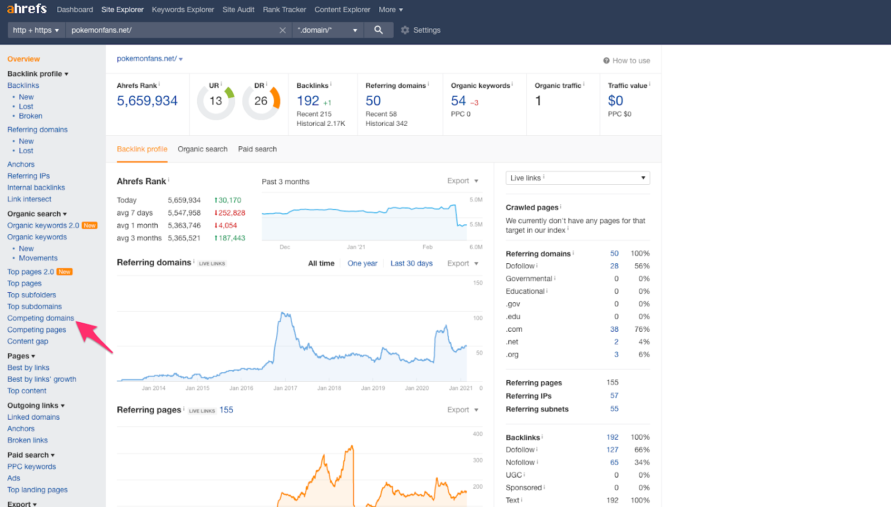Open the Live links dropdown
Image resolution: width=891 pixels, height=507 pixels.
(577, 178)
